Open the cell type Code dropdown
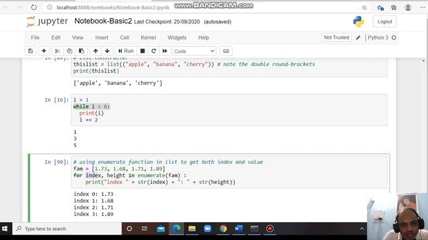This screenshot has width=428, height=240. [x=195, y=51]
